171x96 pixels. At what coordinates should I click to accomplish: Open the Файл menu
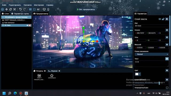[x=4, y=5]
